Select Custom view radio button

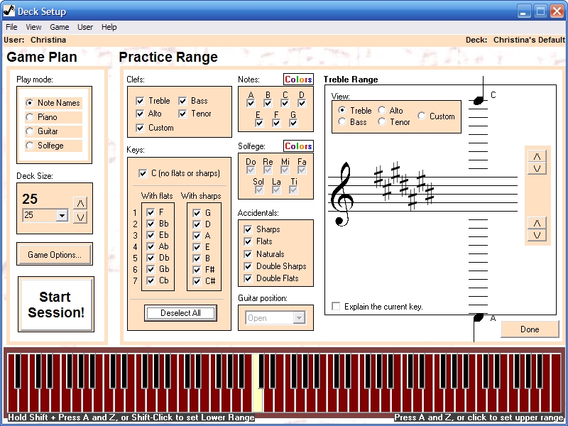pyautogui.click(x=422, y=116)
